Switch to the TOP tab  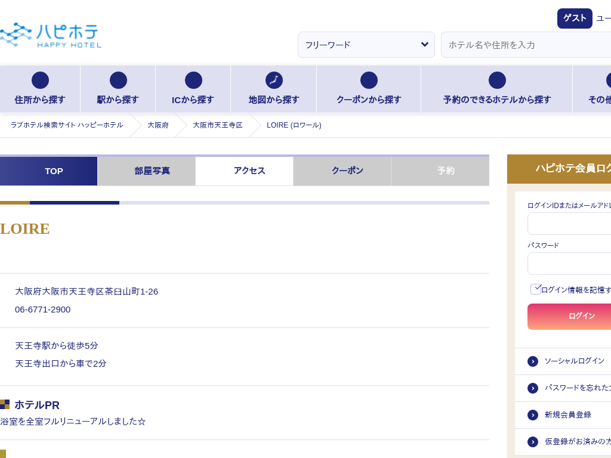(49, 171)
